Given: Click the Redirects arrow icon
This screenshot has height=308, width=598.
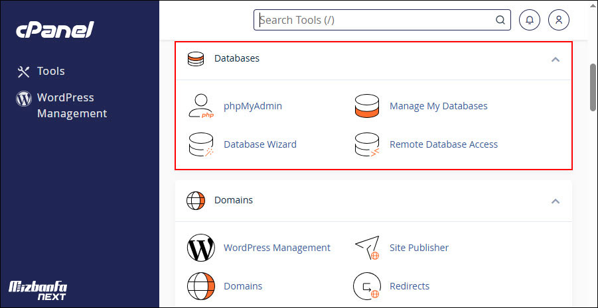Looking at the screenshot, I should 367,286.
